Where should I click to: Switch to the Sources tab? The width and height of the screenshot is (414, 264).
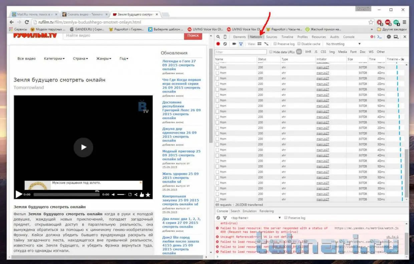[x=271, y=37]
